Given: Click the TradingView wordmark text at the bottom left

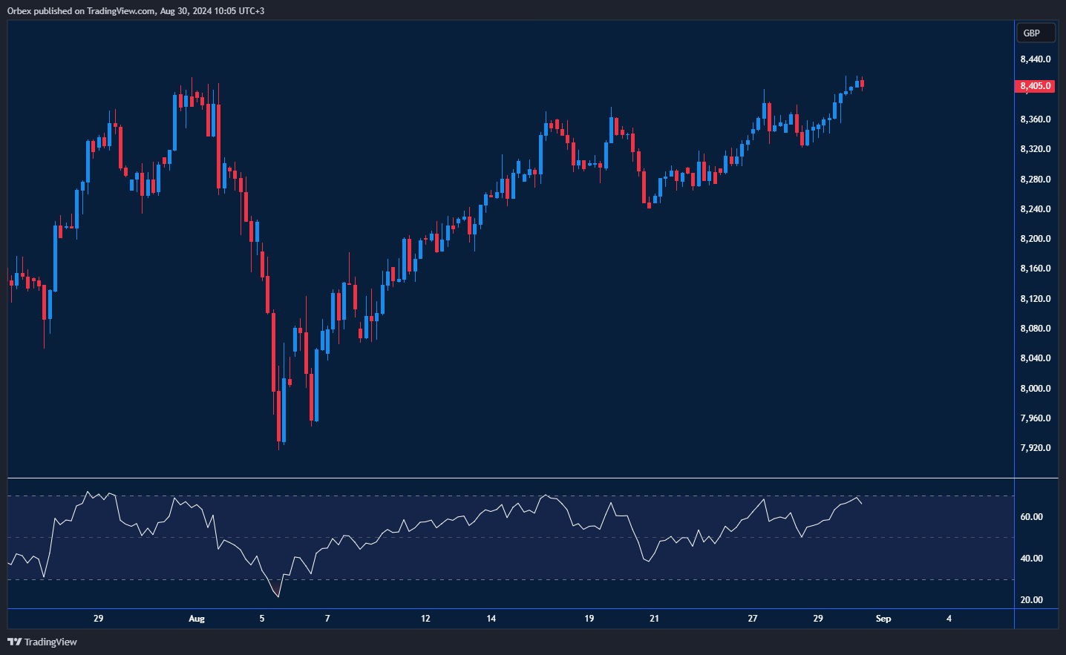Looking at the screenshot, I should point(50,642).
